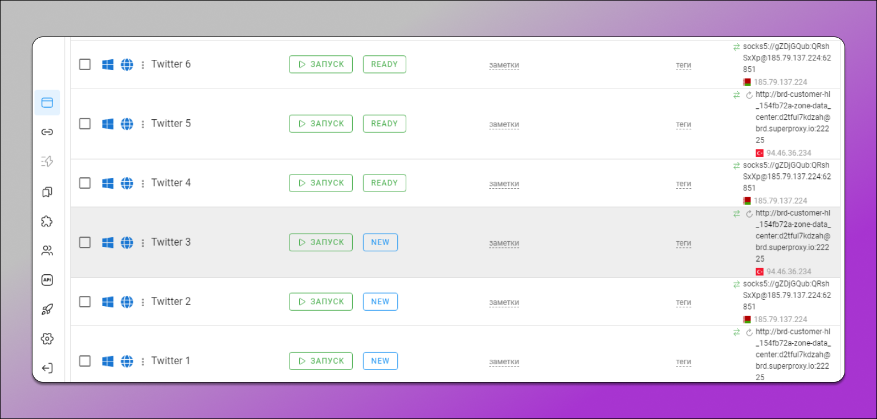Click the globe icon for Twitter 1

tap(127, 361)
